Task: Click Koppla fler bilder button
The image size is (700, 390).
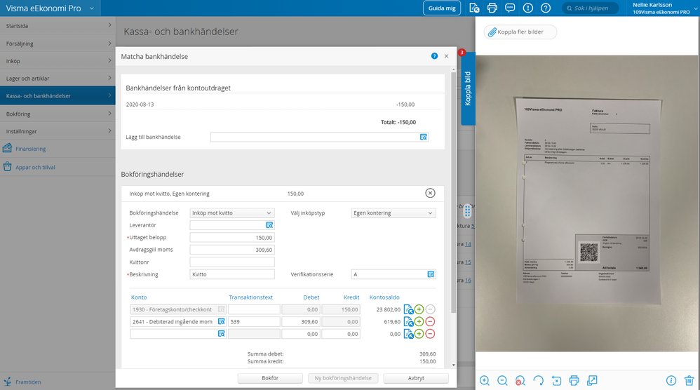Action: pyautogui.click(x=520, y=32)
